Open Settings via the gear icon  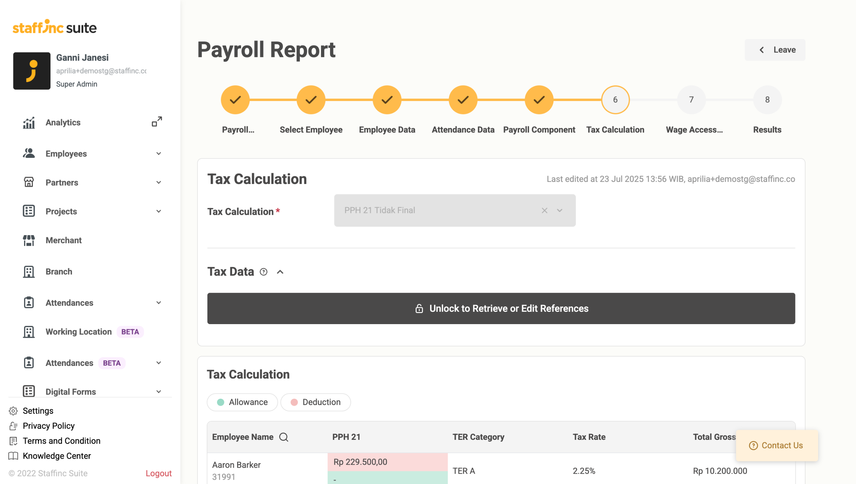click(x=13, y=411)
